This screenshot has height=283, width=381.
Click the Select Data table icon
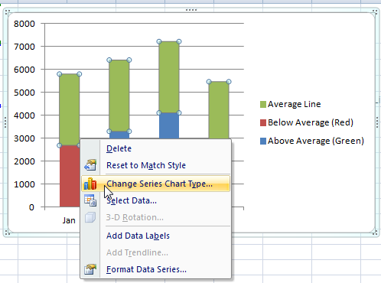90,200
